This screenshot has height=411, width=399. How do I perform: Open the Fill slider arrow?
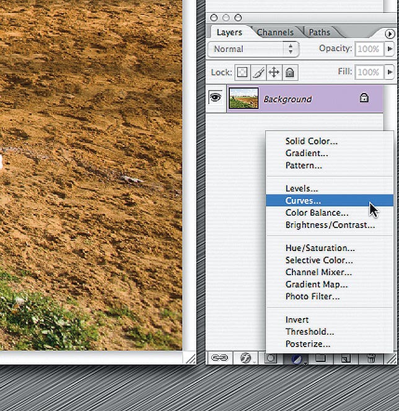coord(389,73)
